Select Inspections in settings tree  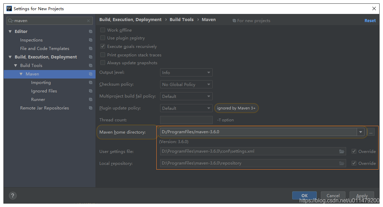pyautogui.click(x=31, y=40)
